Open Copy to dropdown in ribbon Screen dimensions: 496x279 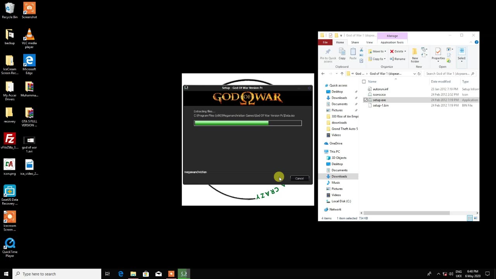(x=377, y=59)
